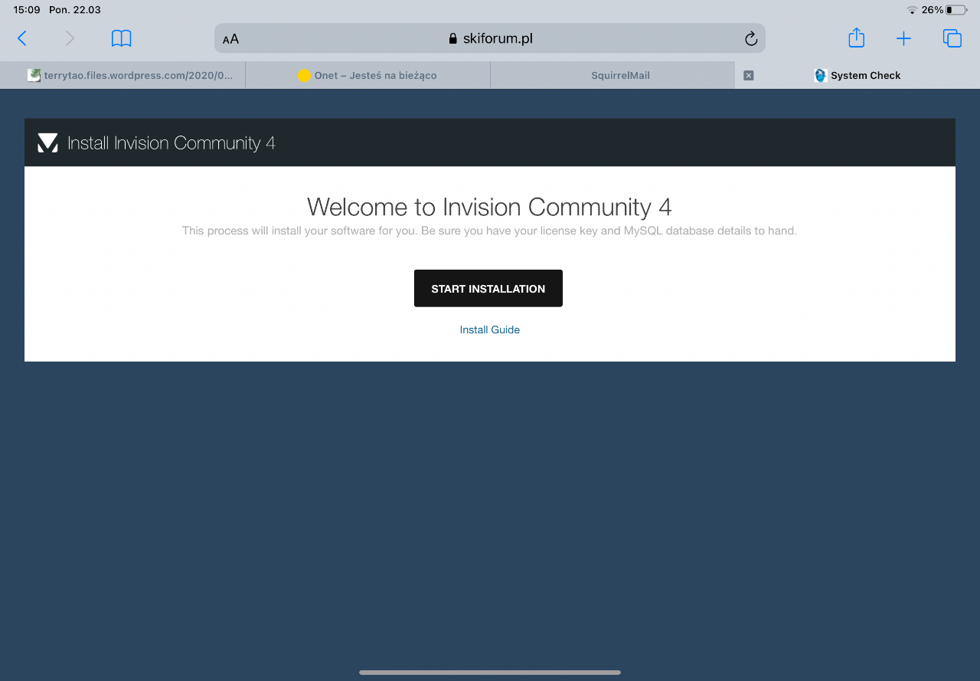Open the bookmarks book icon
980x681 pixels.
coord(122,38)
